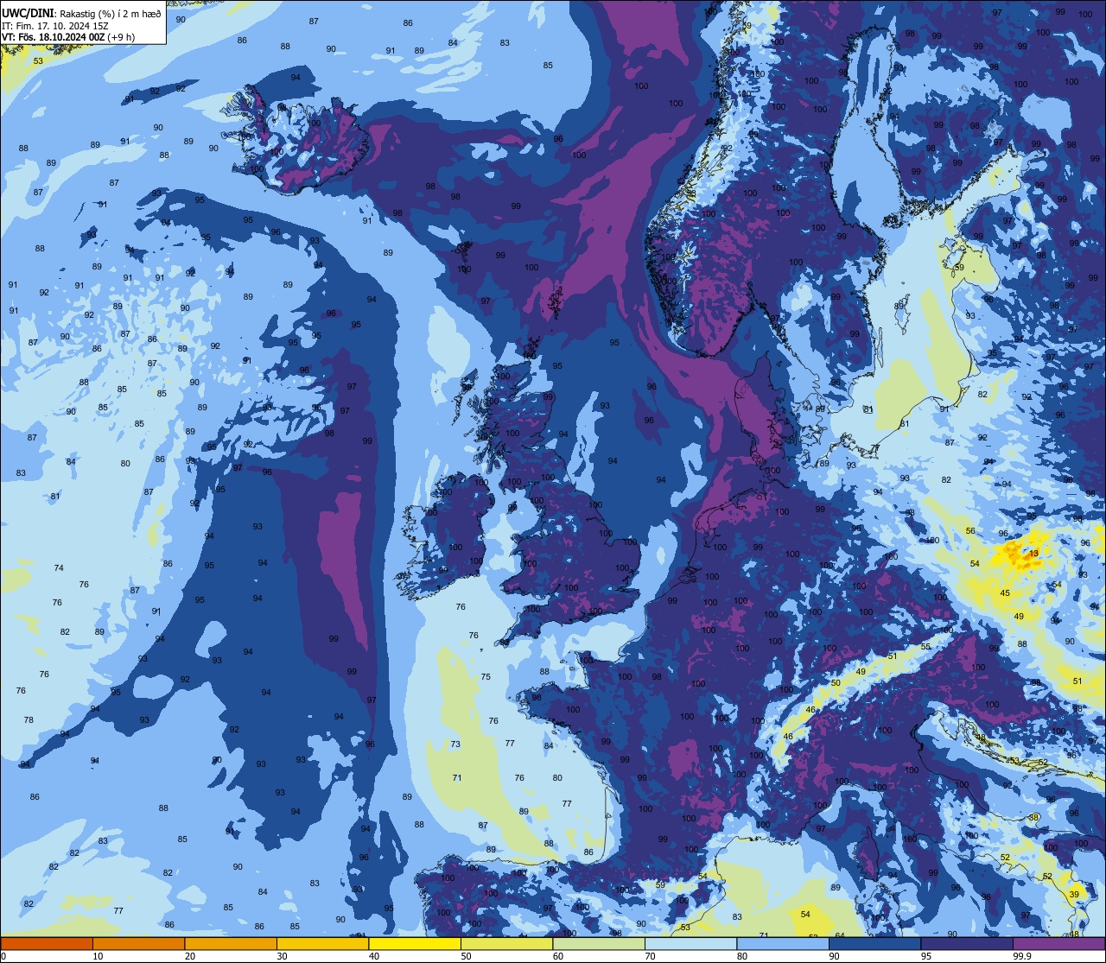Image resolution: width=1106 pixels, height=963 pixels.
Task: Choose the medium blue 90–95 legend swatch
Action: pyautogui.click(x=874, y=943)
